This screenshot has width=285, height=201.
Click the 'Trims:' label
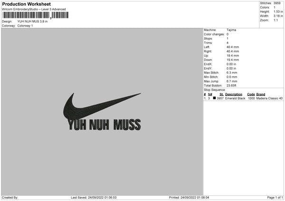208,43
